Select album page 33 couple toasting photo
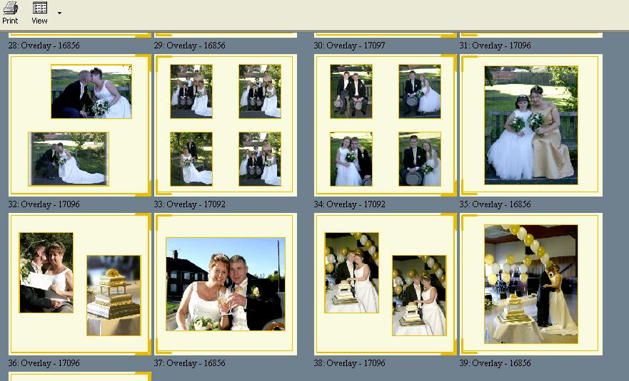Viewport: 629px width, 381px height. click(226, 284)
